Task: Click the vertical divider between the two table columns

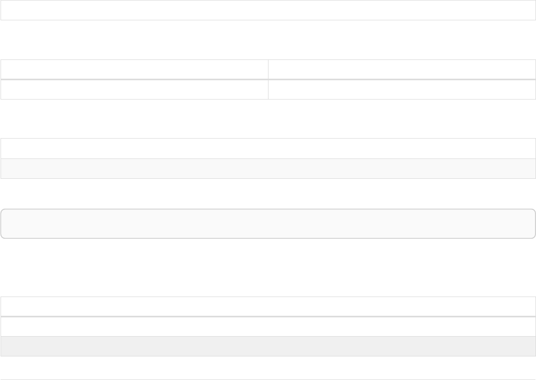Action: pyautogui.click(x=268, y=79)
